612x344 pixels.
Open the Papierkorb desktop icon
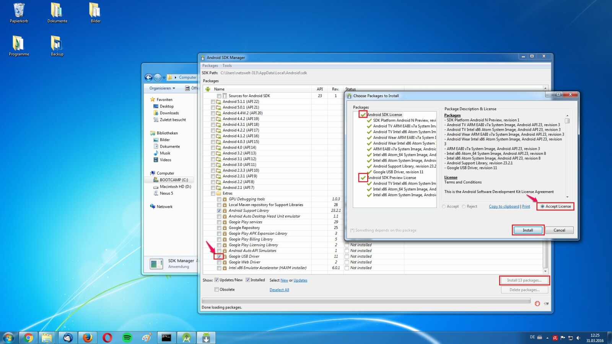click(19, 13)
